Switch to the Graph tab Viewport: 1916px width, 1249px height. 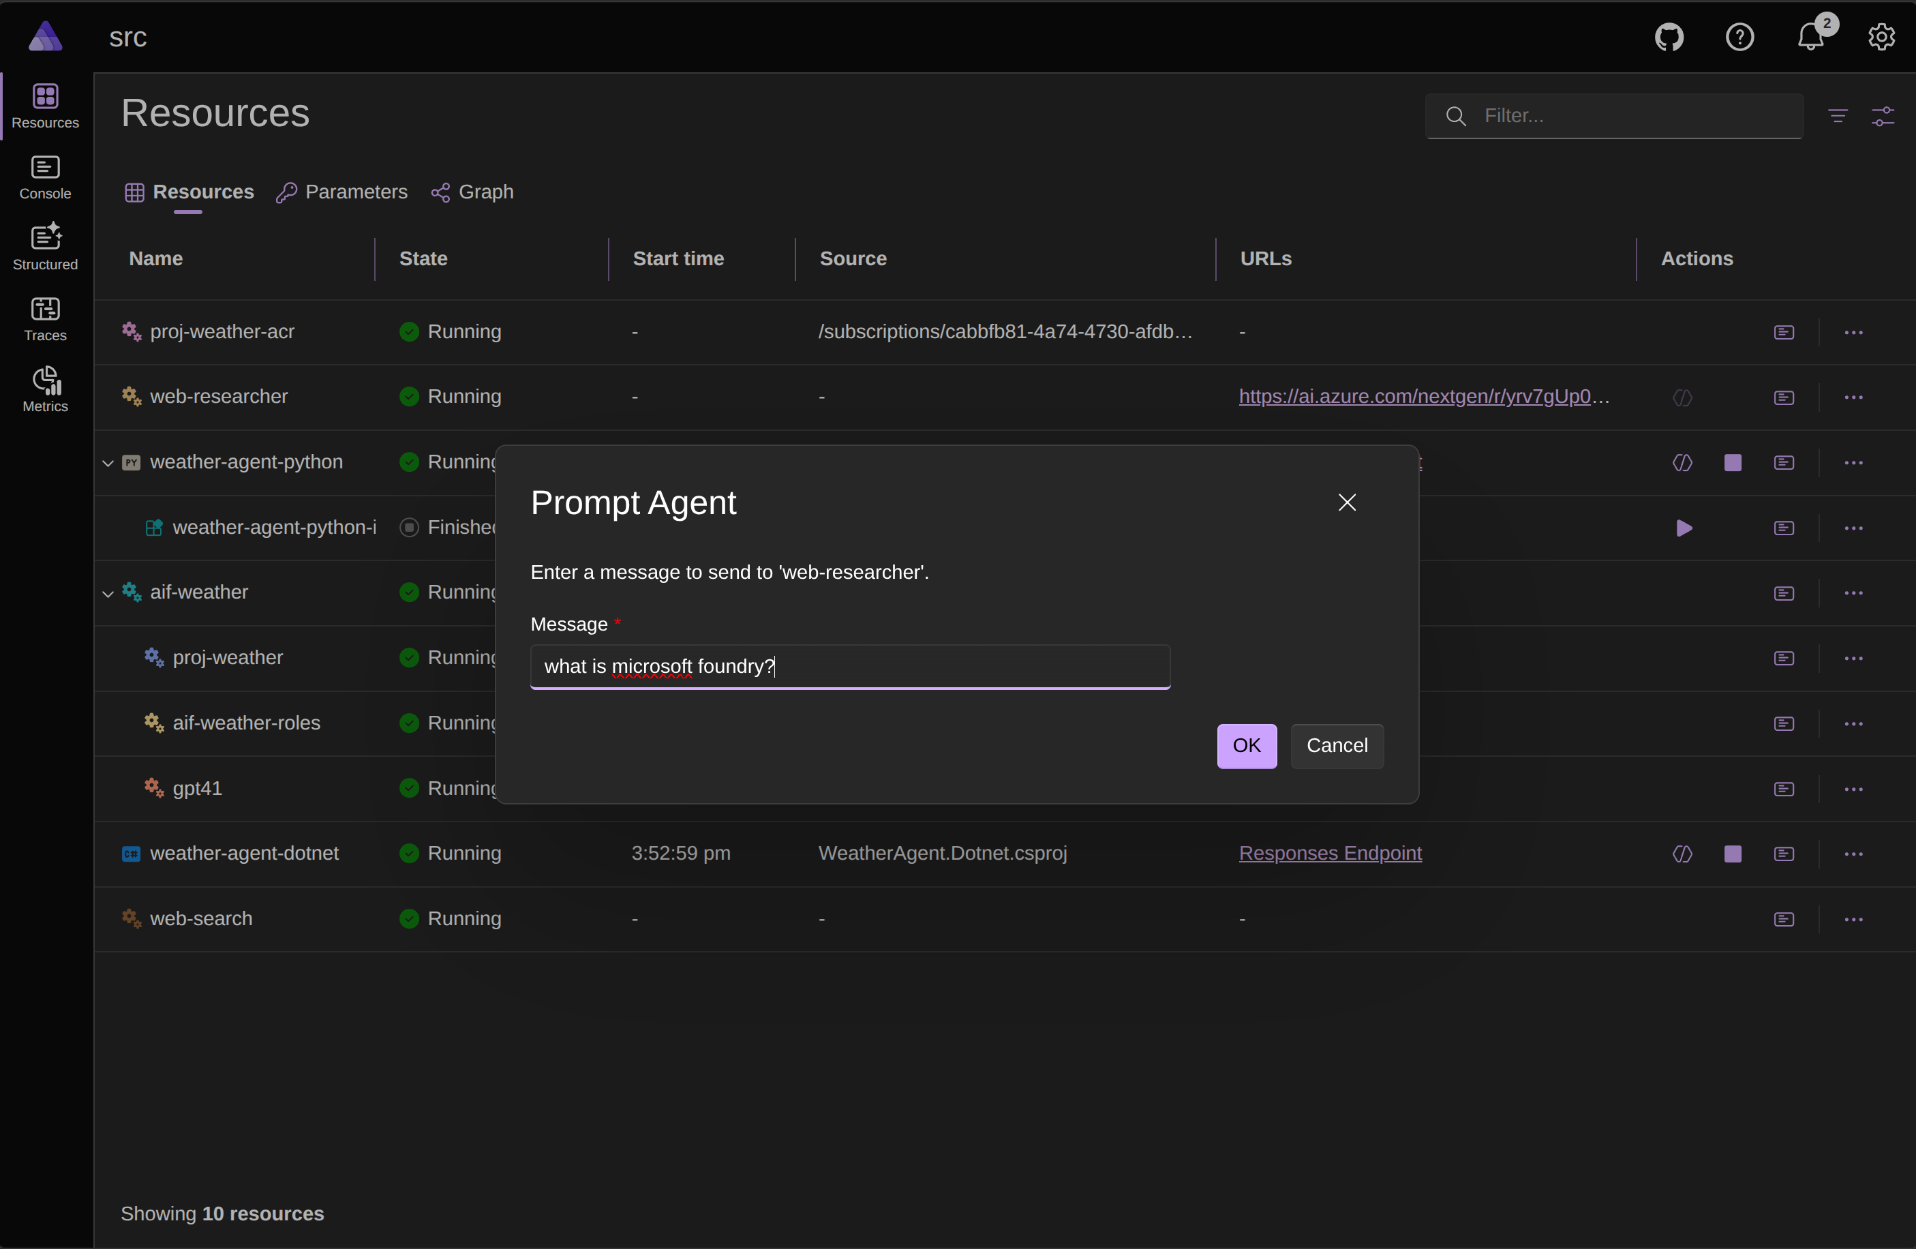(x=472, y=192)
